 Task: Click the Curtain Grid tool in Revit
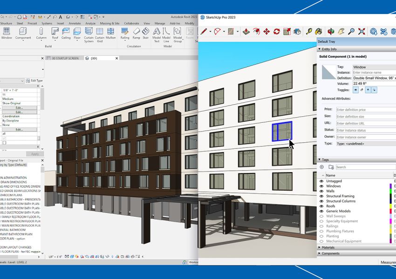point(100,35)
